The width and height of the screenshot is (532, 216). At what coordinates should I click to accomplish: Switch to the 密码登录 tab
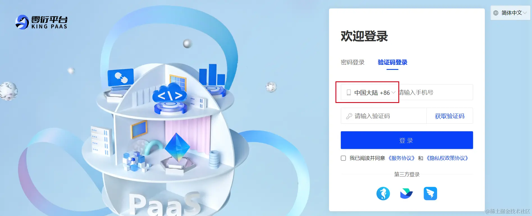point(353,62)
